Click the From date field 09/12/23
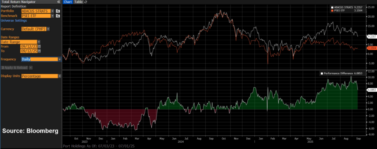 coord(29,47)
